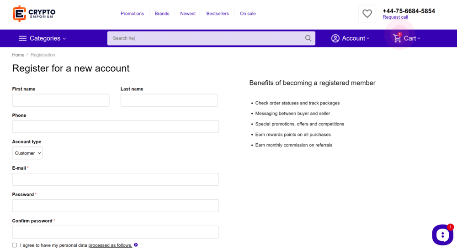457x250 pixels.
Task: Click 'Benefits of becoming a registered member' heading
Action: (x=313, y=83)
